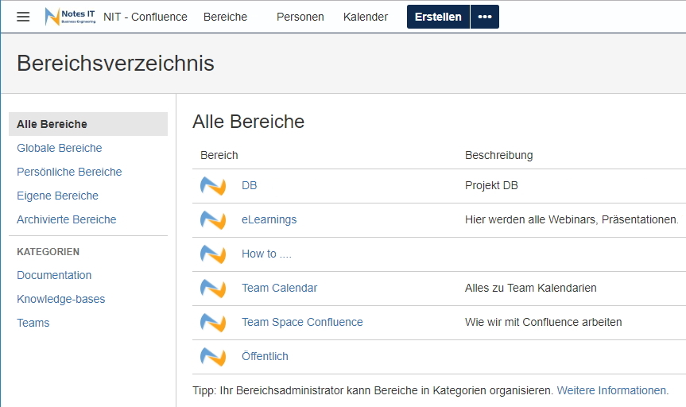This screenshot has height=407, width=686.
Task: Open the eLearnings space link
Action: pyautogui.click(x=269, y=219)
